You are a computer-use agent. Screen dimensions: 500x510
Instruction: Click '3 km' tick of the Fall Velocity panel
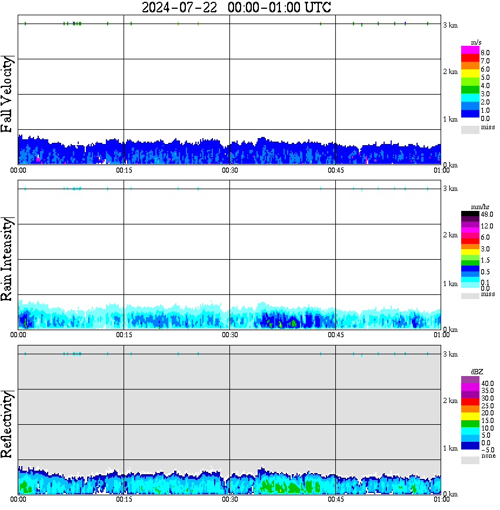(x=450, y=25)
